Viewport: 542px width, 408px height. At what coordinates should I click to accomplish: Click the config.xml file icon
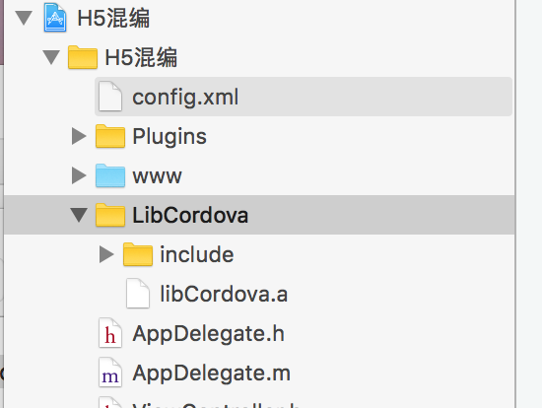coord(110,97)
